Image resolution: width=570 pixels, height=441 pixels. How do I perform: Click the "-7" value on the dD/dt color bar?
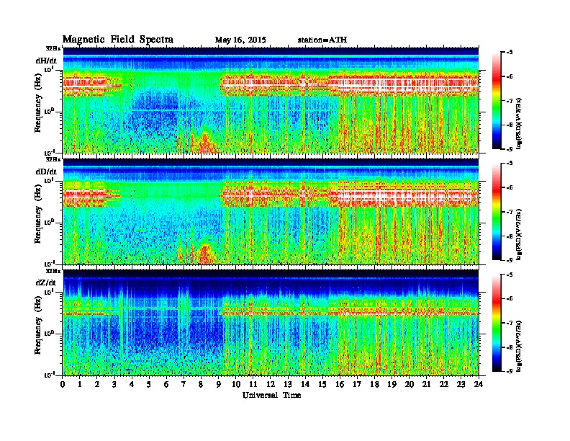(510, 212)
